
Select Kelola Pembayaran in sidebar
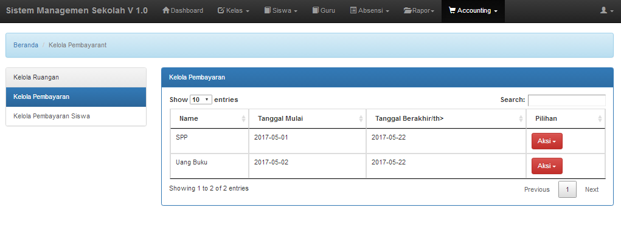pyautogui.click(x=76, y=97)
